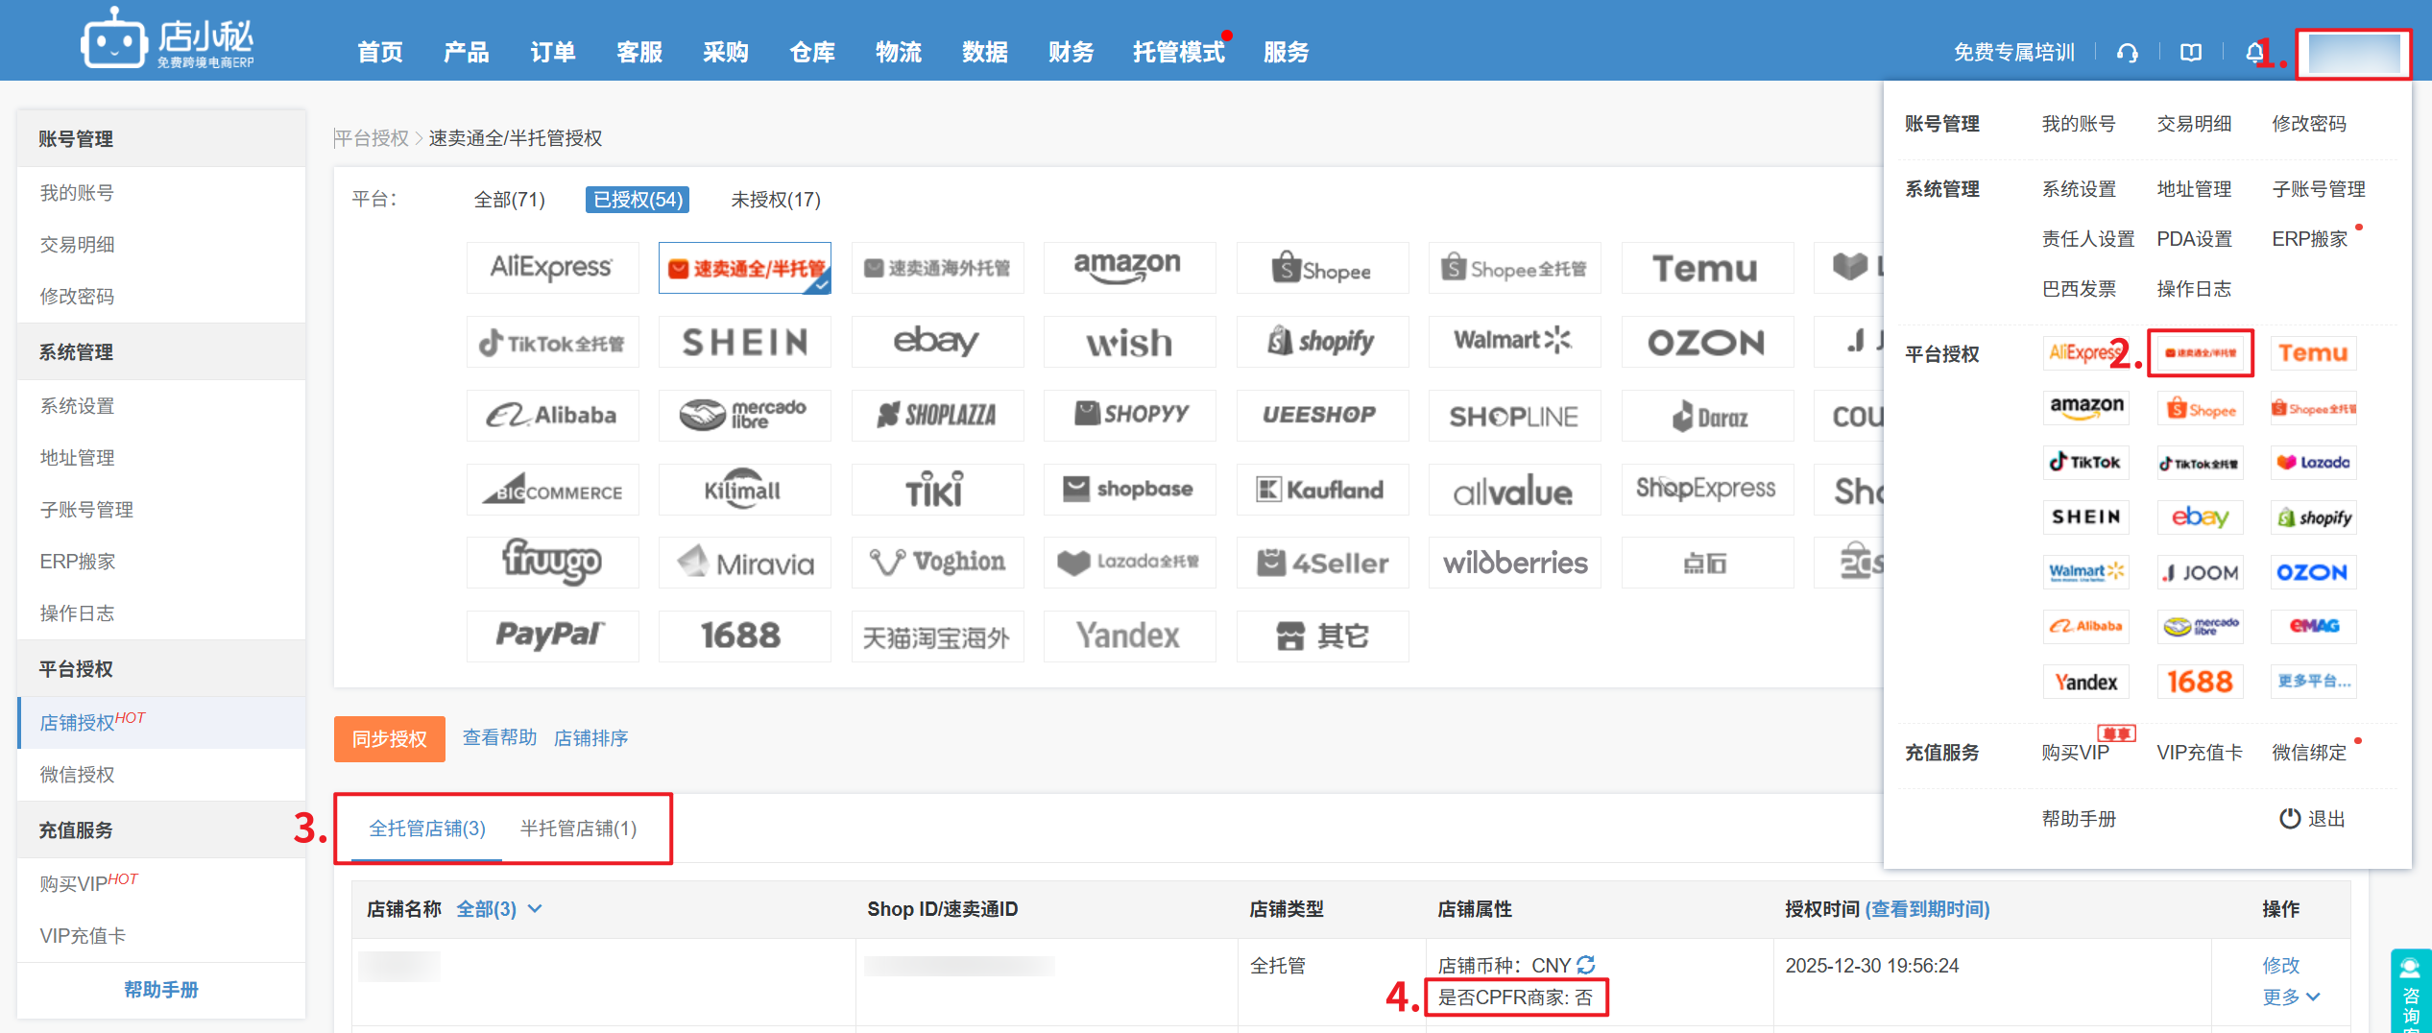Click the 店小秘 robot logo
This screenshot has width=2432, height=1033.
click(114, 40)
